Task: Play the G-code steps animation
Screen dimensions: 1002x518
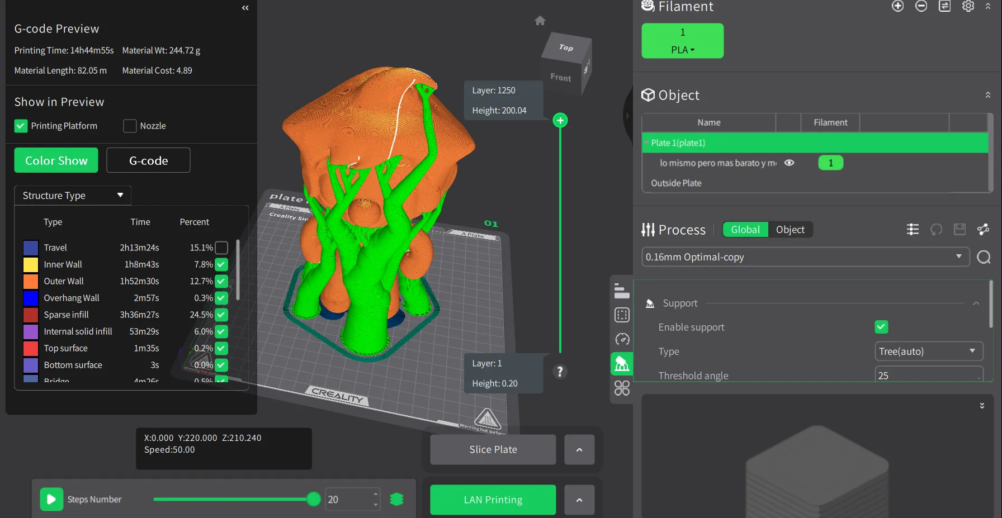Action: point(51,500)
